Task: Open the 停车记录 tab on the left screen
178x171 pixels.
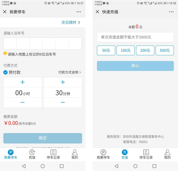Action: point(53,154)
